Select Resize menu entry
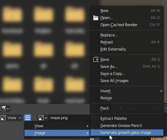 click(127, 98)
